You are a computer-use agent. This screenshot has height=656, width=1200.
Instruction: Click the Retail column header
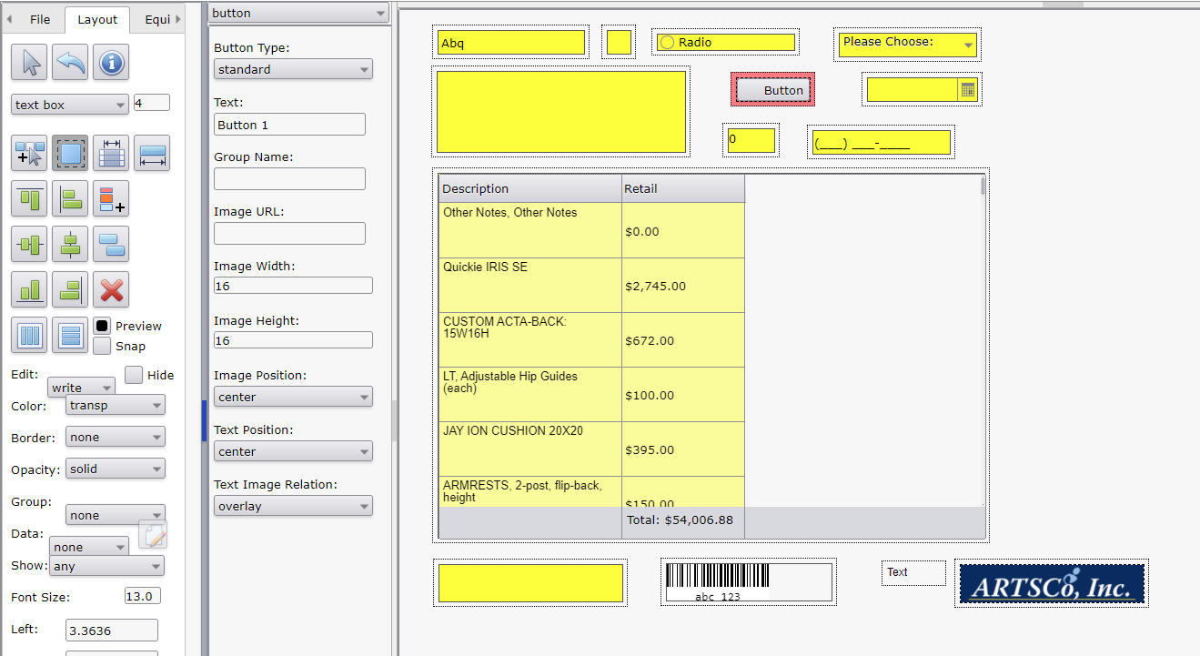pyautogui.click(x=683, y=188)
